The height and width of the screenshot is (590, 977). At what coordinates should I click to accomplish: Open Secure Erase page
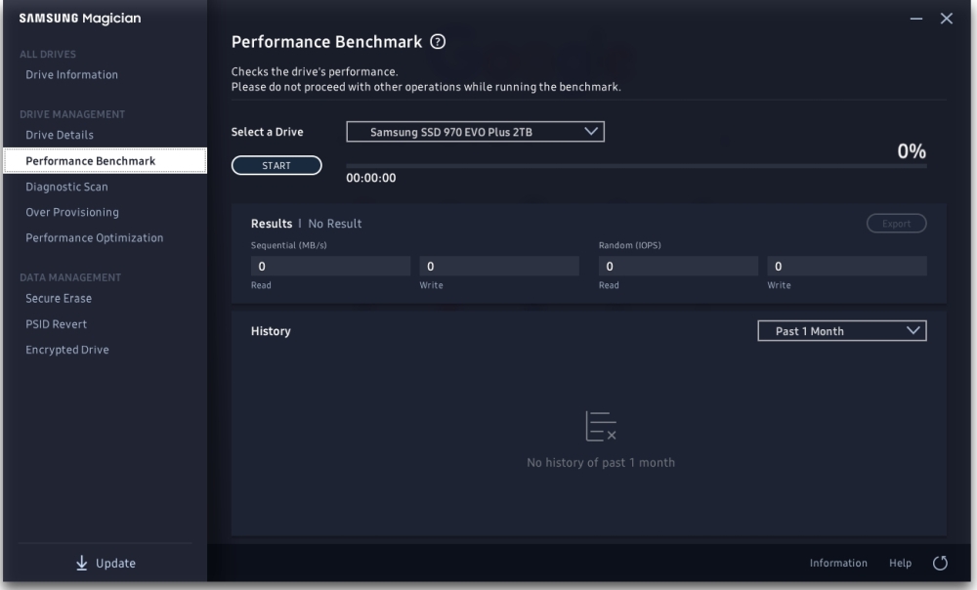click(59, 299)
